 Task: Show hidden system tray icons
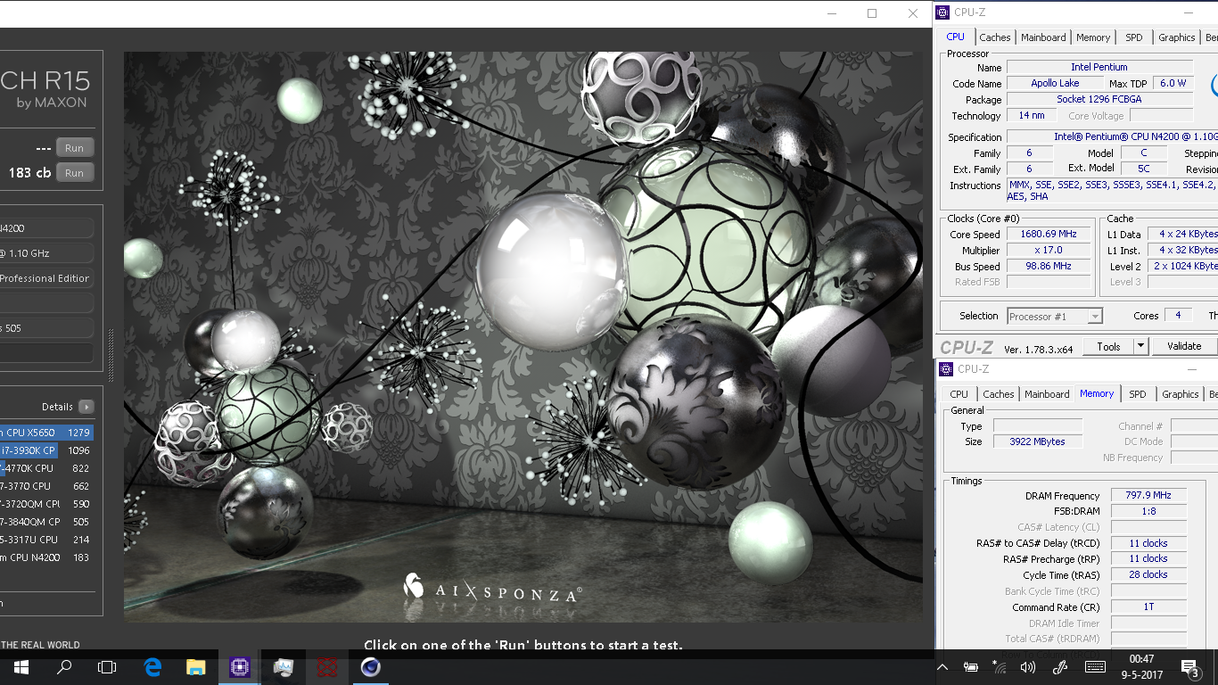pos(943,667)
